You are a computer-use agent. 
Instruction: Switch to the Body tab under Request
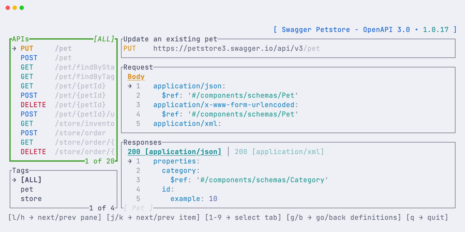pos(136,77)
